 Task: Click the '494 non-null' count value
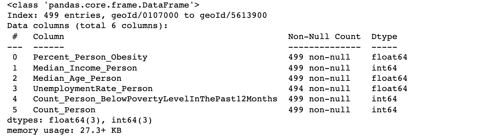(x=319, y=89)
